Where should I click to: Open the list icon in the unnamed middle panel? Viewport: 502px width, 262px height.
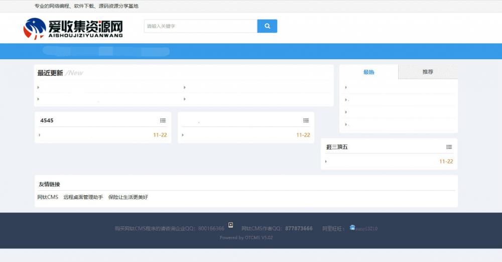coord(306,120)
